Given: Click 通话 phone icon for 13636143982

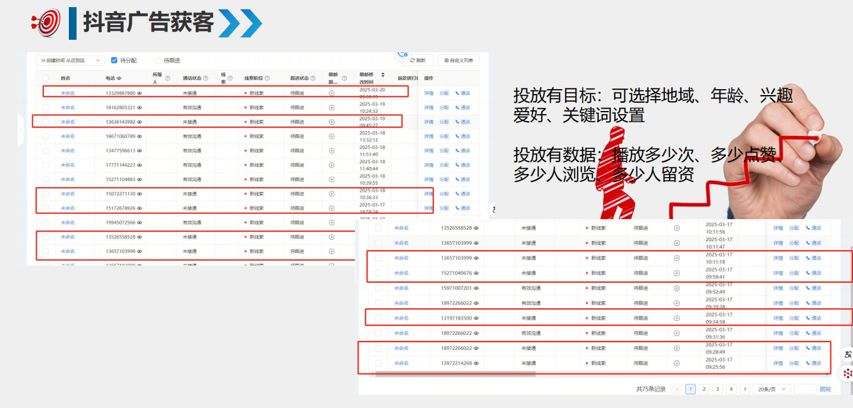Looking at the screenshot, I should click(x=462, y=122).
